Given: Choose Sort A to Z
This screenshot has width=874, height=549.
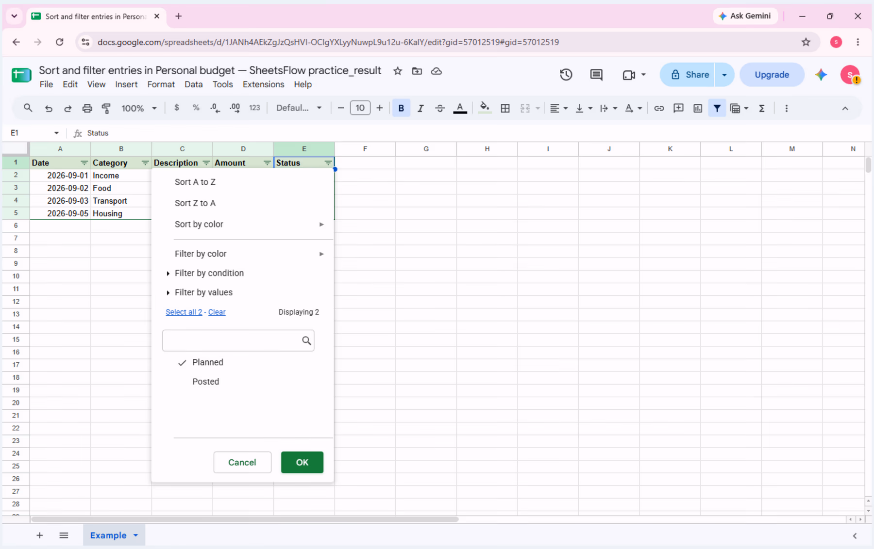Looking at the screenshot, I should [x=195, y=182].
